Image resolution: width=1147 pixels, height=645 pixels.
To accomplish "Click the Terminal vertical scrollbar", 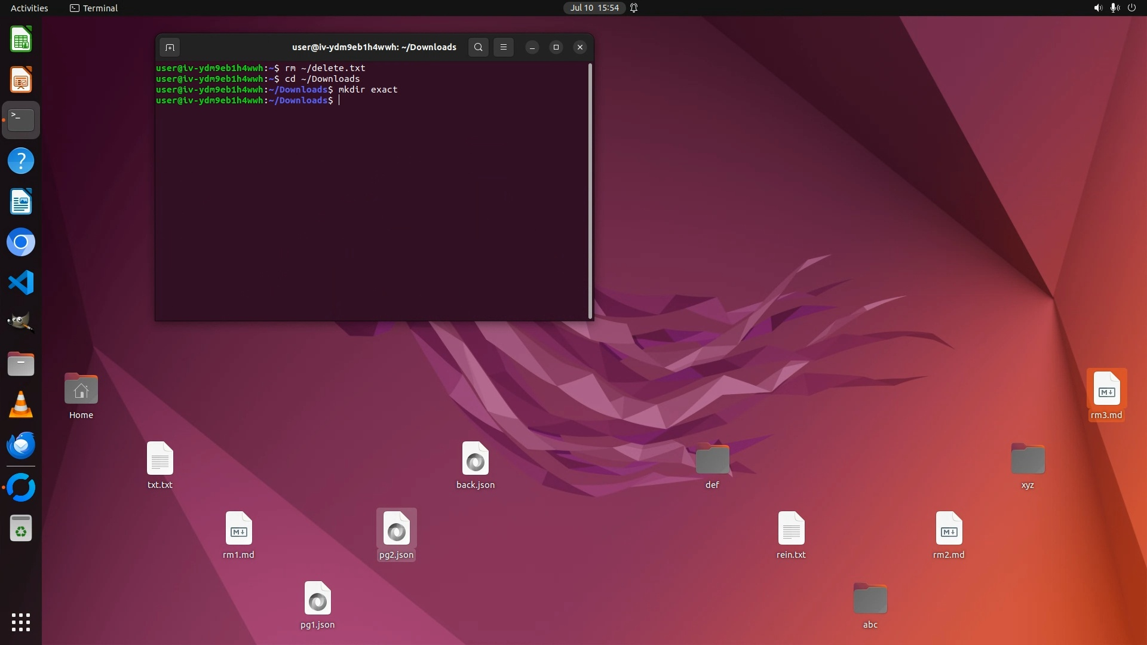I will [x=590, y=191].
